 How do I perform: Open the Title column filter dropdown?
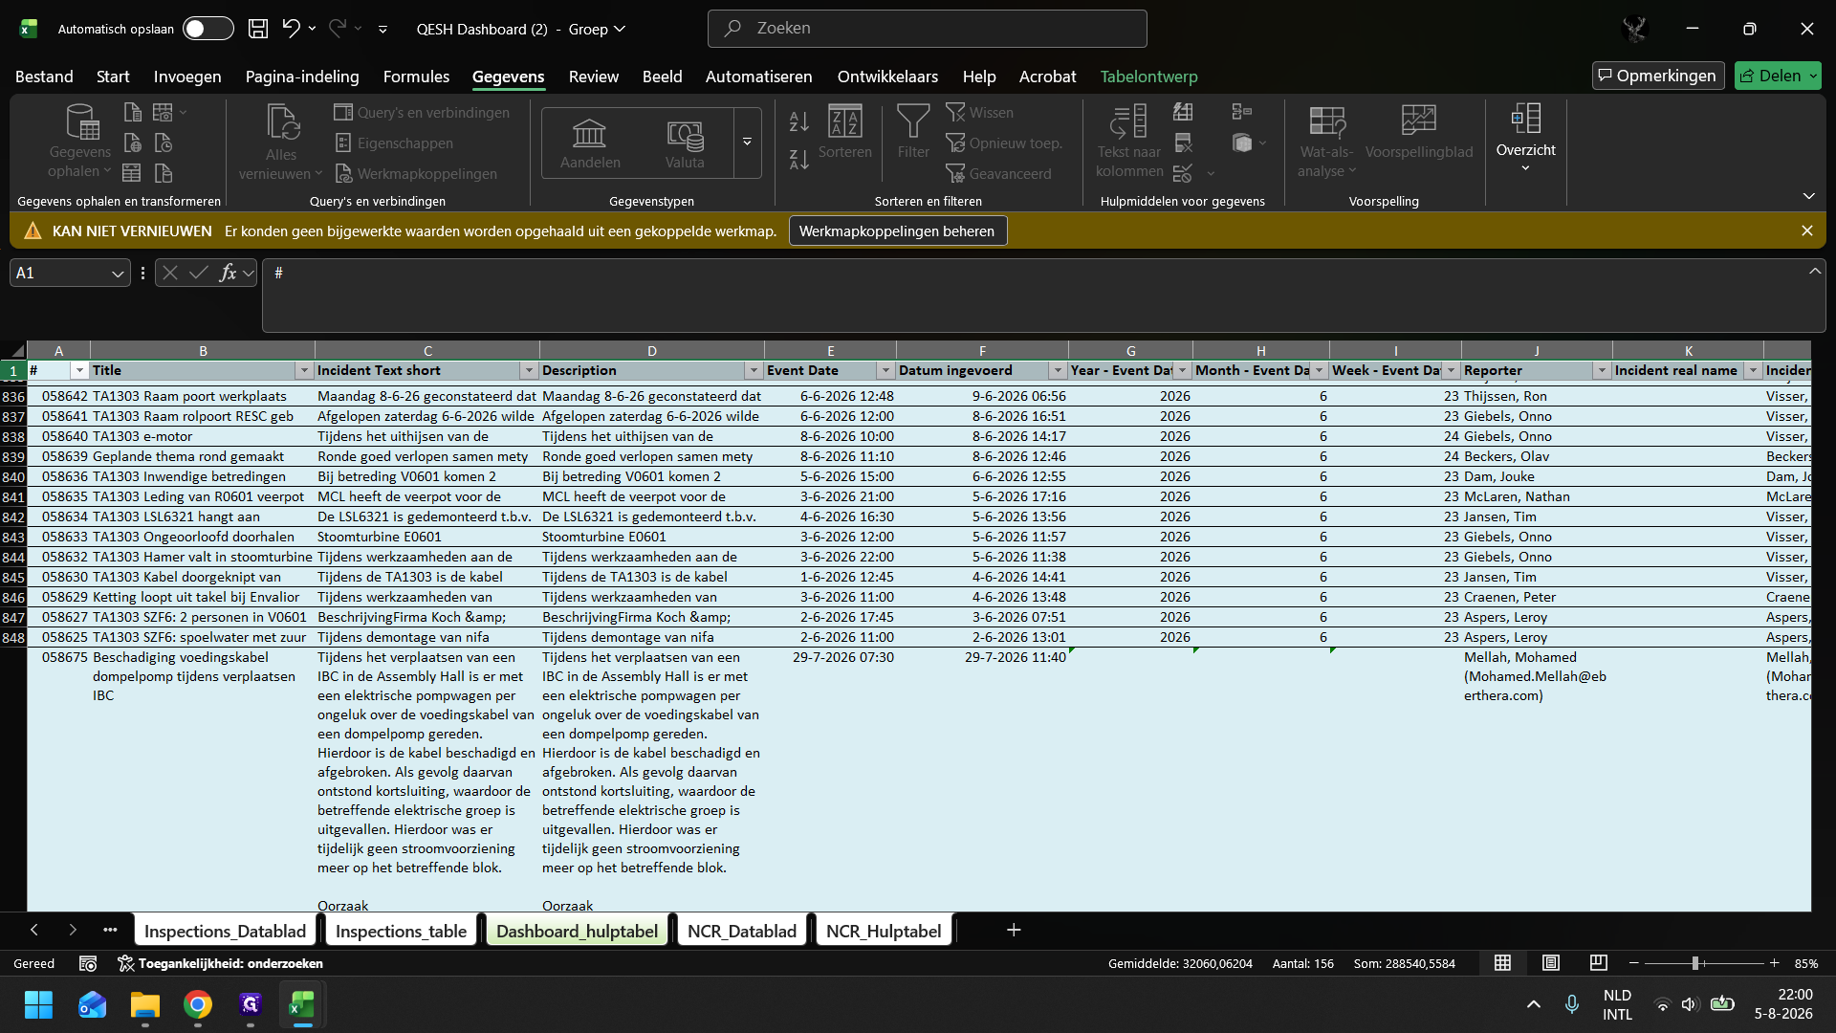pos(304,371)
